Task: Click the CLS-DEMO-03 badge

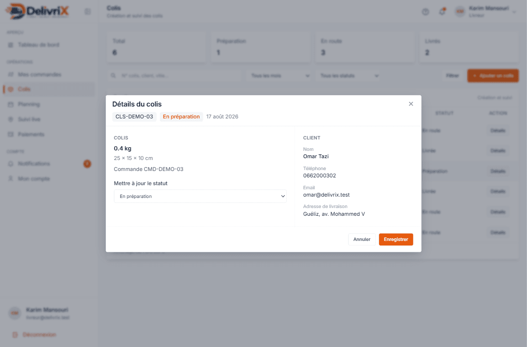Action: [x=134, y=117]
